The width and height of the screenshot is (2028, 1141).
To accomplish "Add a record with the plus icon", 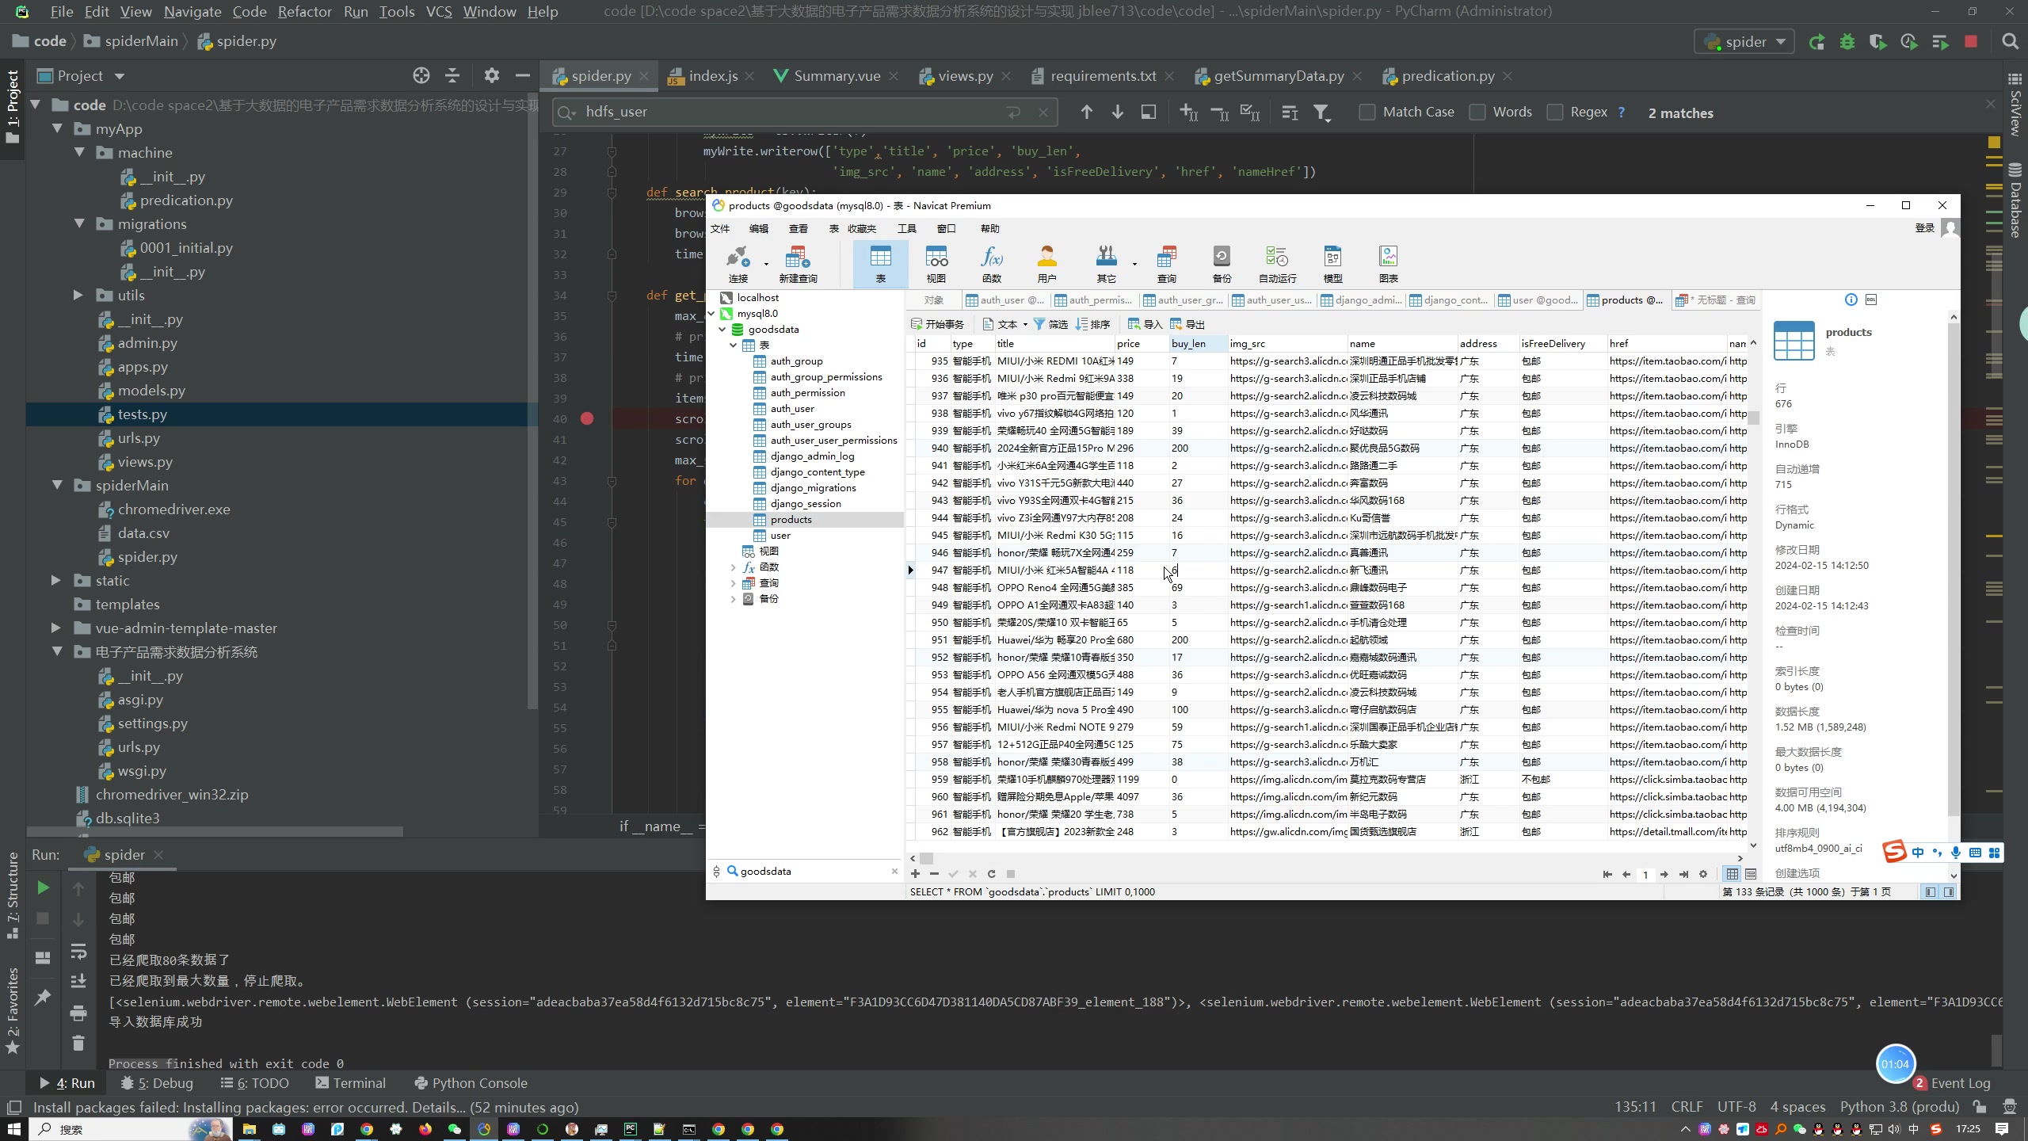I will click(915, 874).
